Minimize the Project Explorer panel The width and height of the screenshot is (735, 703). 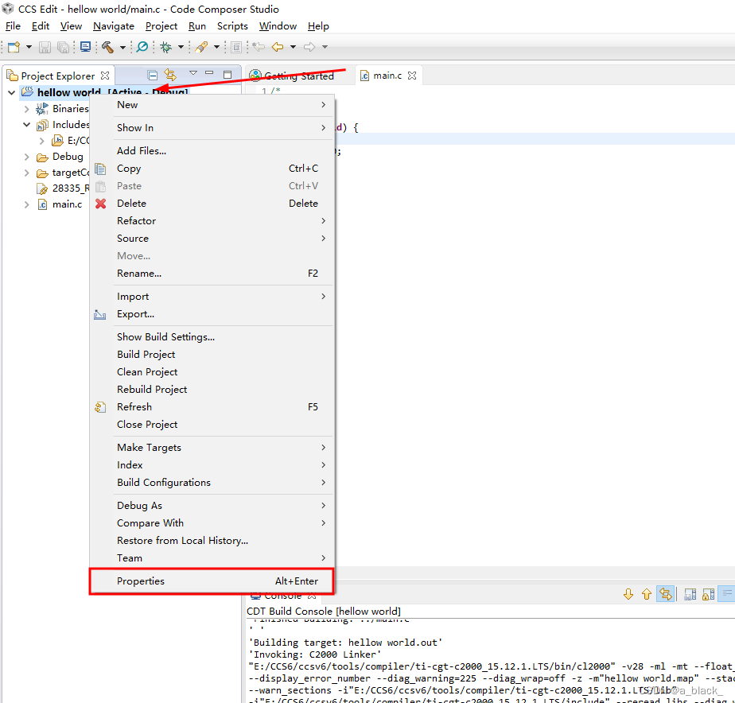209,72
